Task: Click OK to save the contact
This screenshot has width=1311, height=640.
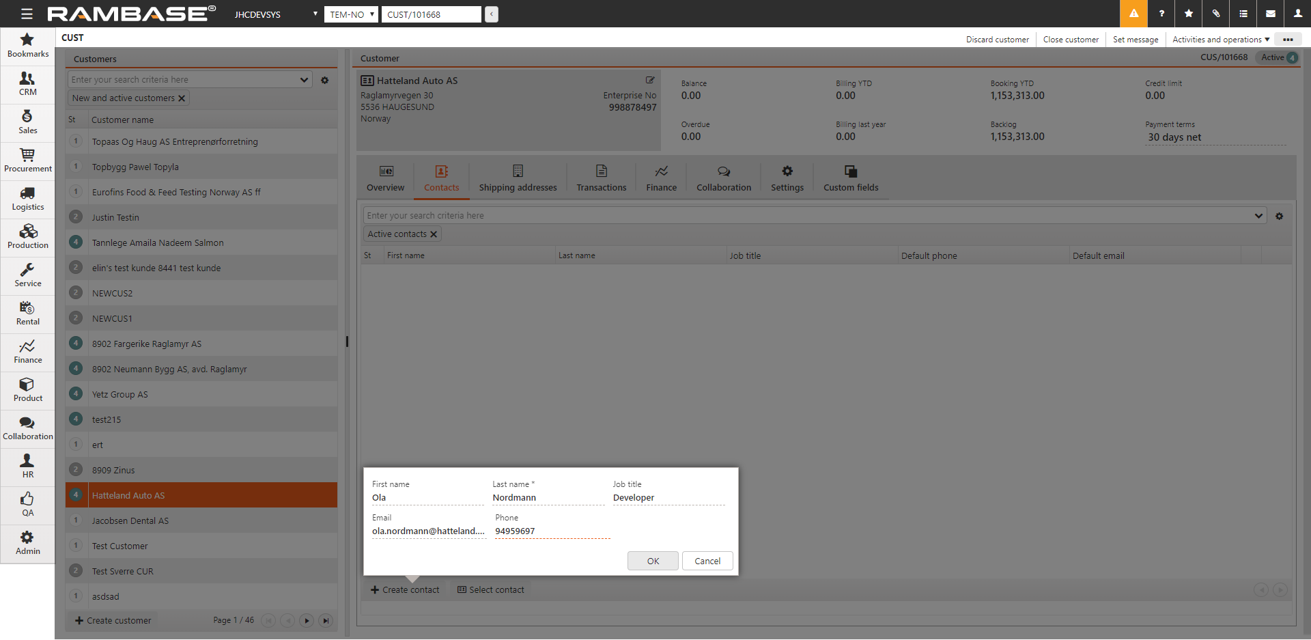Action: pos(653,561)
